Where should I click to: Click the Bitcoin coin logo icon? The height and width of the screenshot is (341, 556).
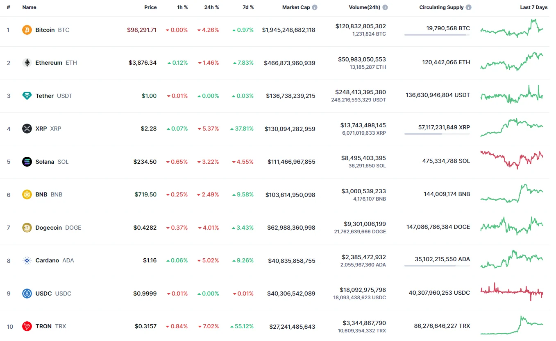point(27,30)
